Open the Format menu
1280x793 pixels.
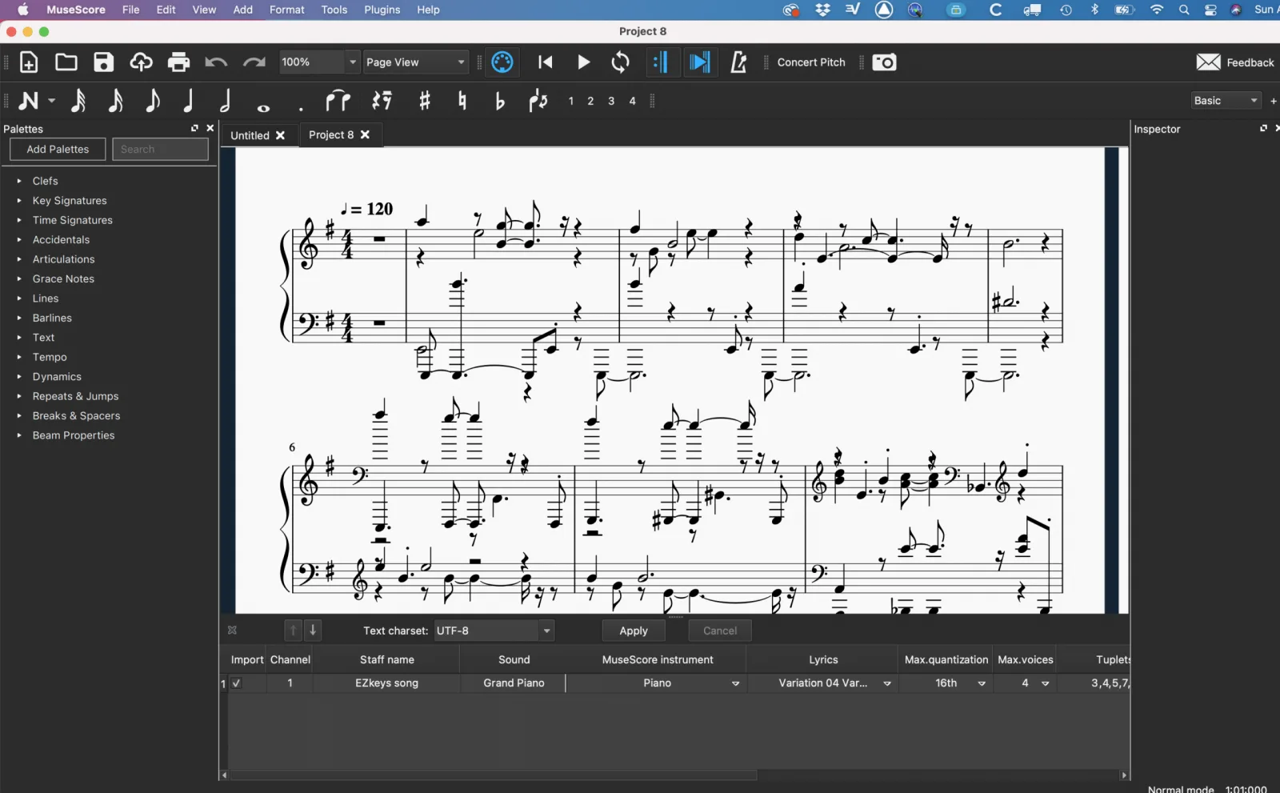(x=287, y=10)
